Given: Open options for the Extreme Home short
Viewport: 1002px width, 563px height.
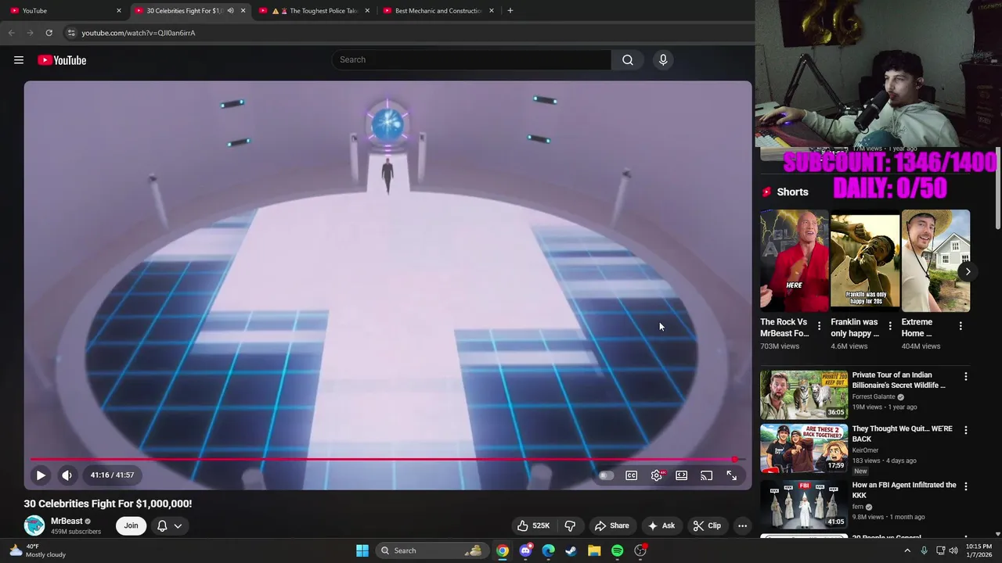Looking at the screenshot, I should (961, 326).
